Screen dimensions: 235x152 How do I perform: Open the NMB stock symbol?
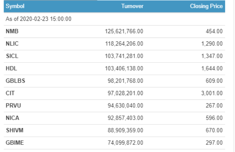(12, 31)
